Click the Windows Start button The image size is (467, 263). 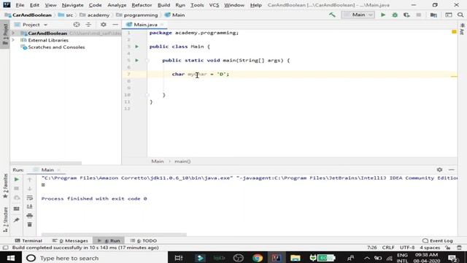[11, 258]
